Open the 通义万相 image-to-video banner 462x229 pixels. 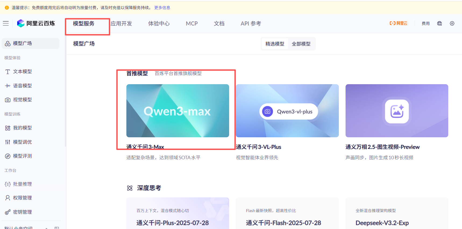[397, 111]
